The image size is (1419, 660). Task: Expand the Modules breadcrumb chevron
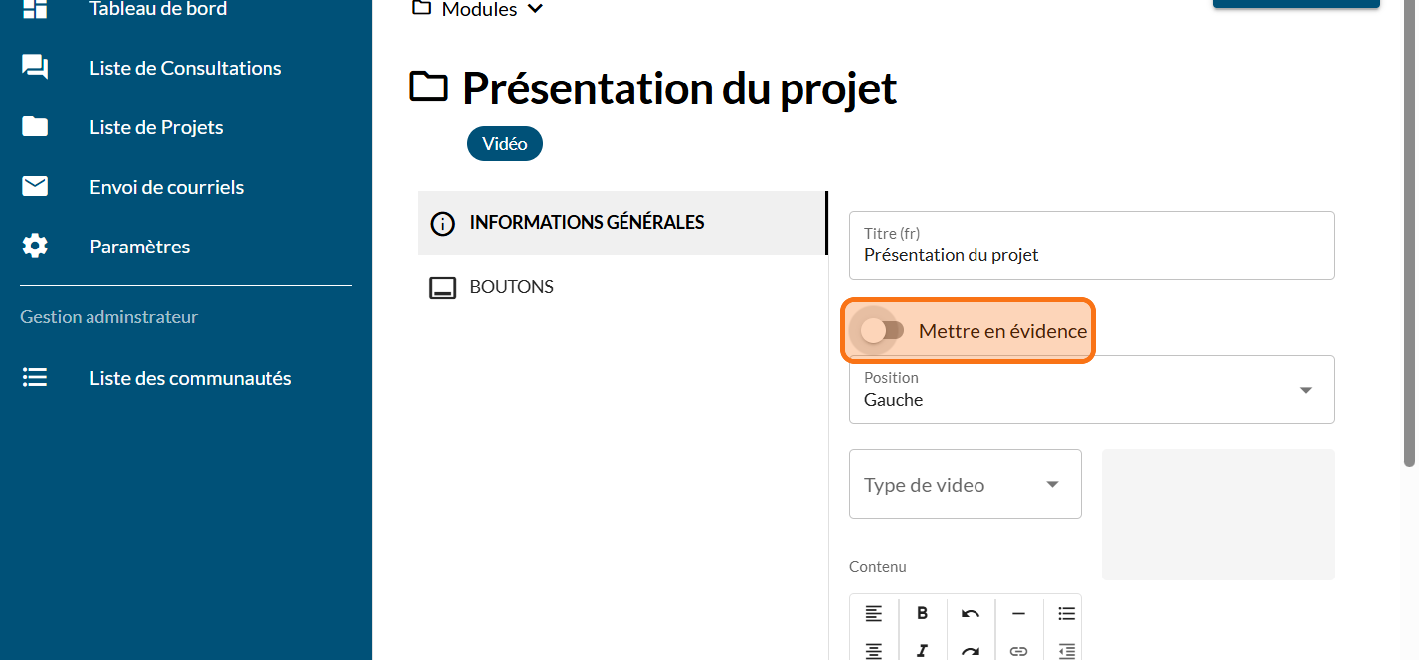click(x=536, y=9)
